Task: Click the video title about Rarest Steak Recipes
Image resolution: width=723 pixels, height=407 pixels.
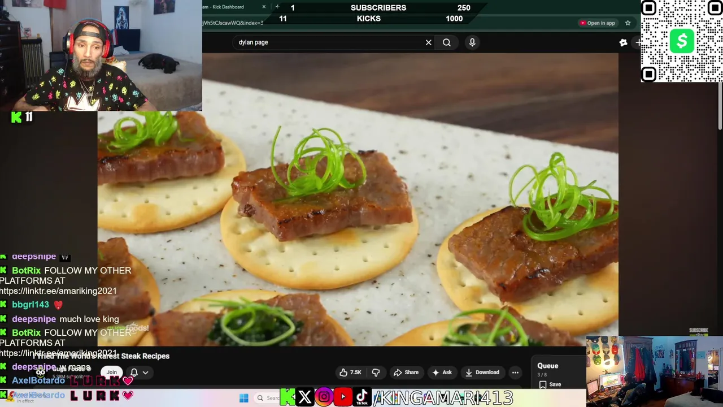Action: click(101, 356)
